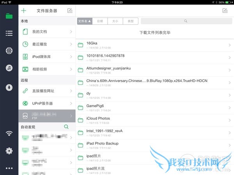The width and height of the screenshot is (234, 175).
Task: Tap the 文件服务器 panel title
Action: tap(47, 11)
